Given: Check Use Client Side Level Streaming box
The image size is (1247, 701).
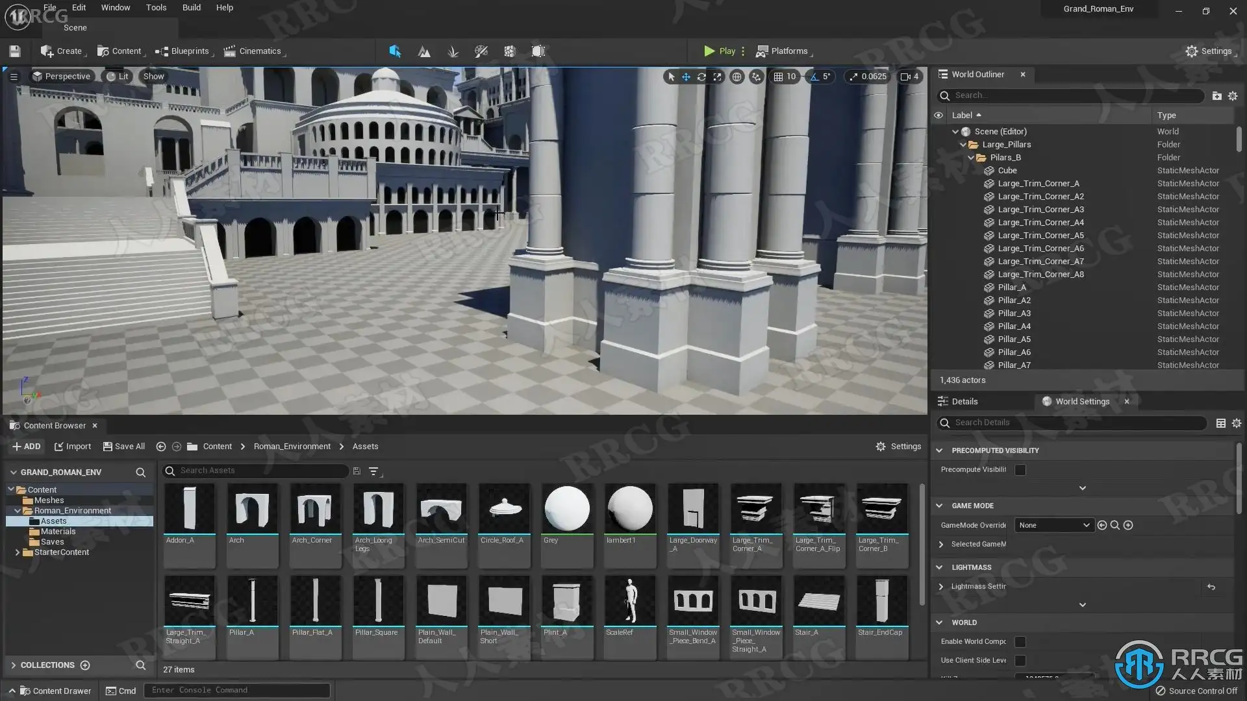Looking at the screenshot, I should (1020, 661).
